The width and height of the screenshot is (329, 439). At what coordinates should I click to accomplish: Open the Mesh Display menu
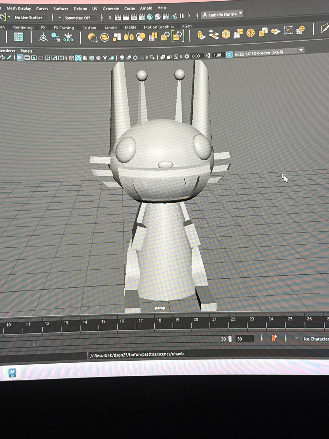click(18, 8)
